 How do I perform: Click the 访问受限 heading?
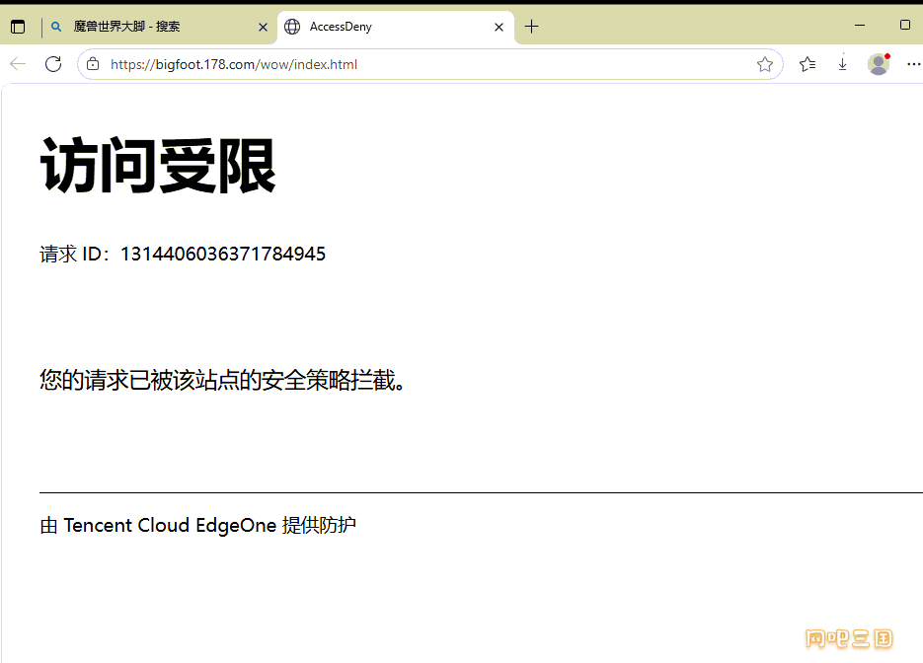click(x=158, y=165)
